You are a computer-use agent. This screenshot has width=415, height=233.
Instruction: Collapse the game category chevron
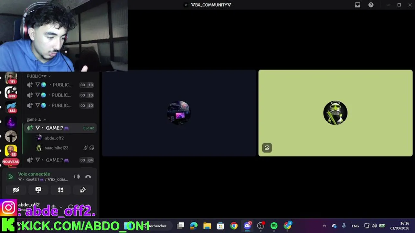click(x=45, y=119)
